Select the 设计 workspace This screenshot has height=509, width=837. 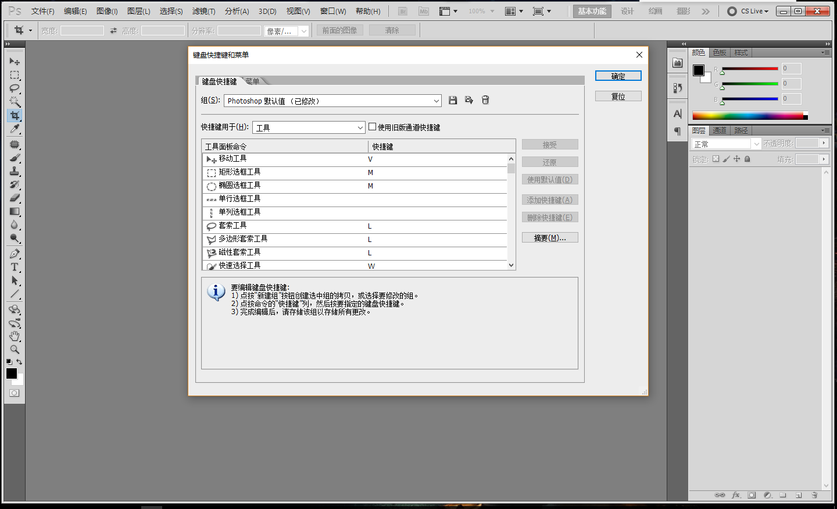pyautogui.click(x=627, y=11)
